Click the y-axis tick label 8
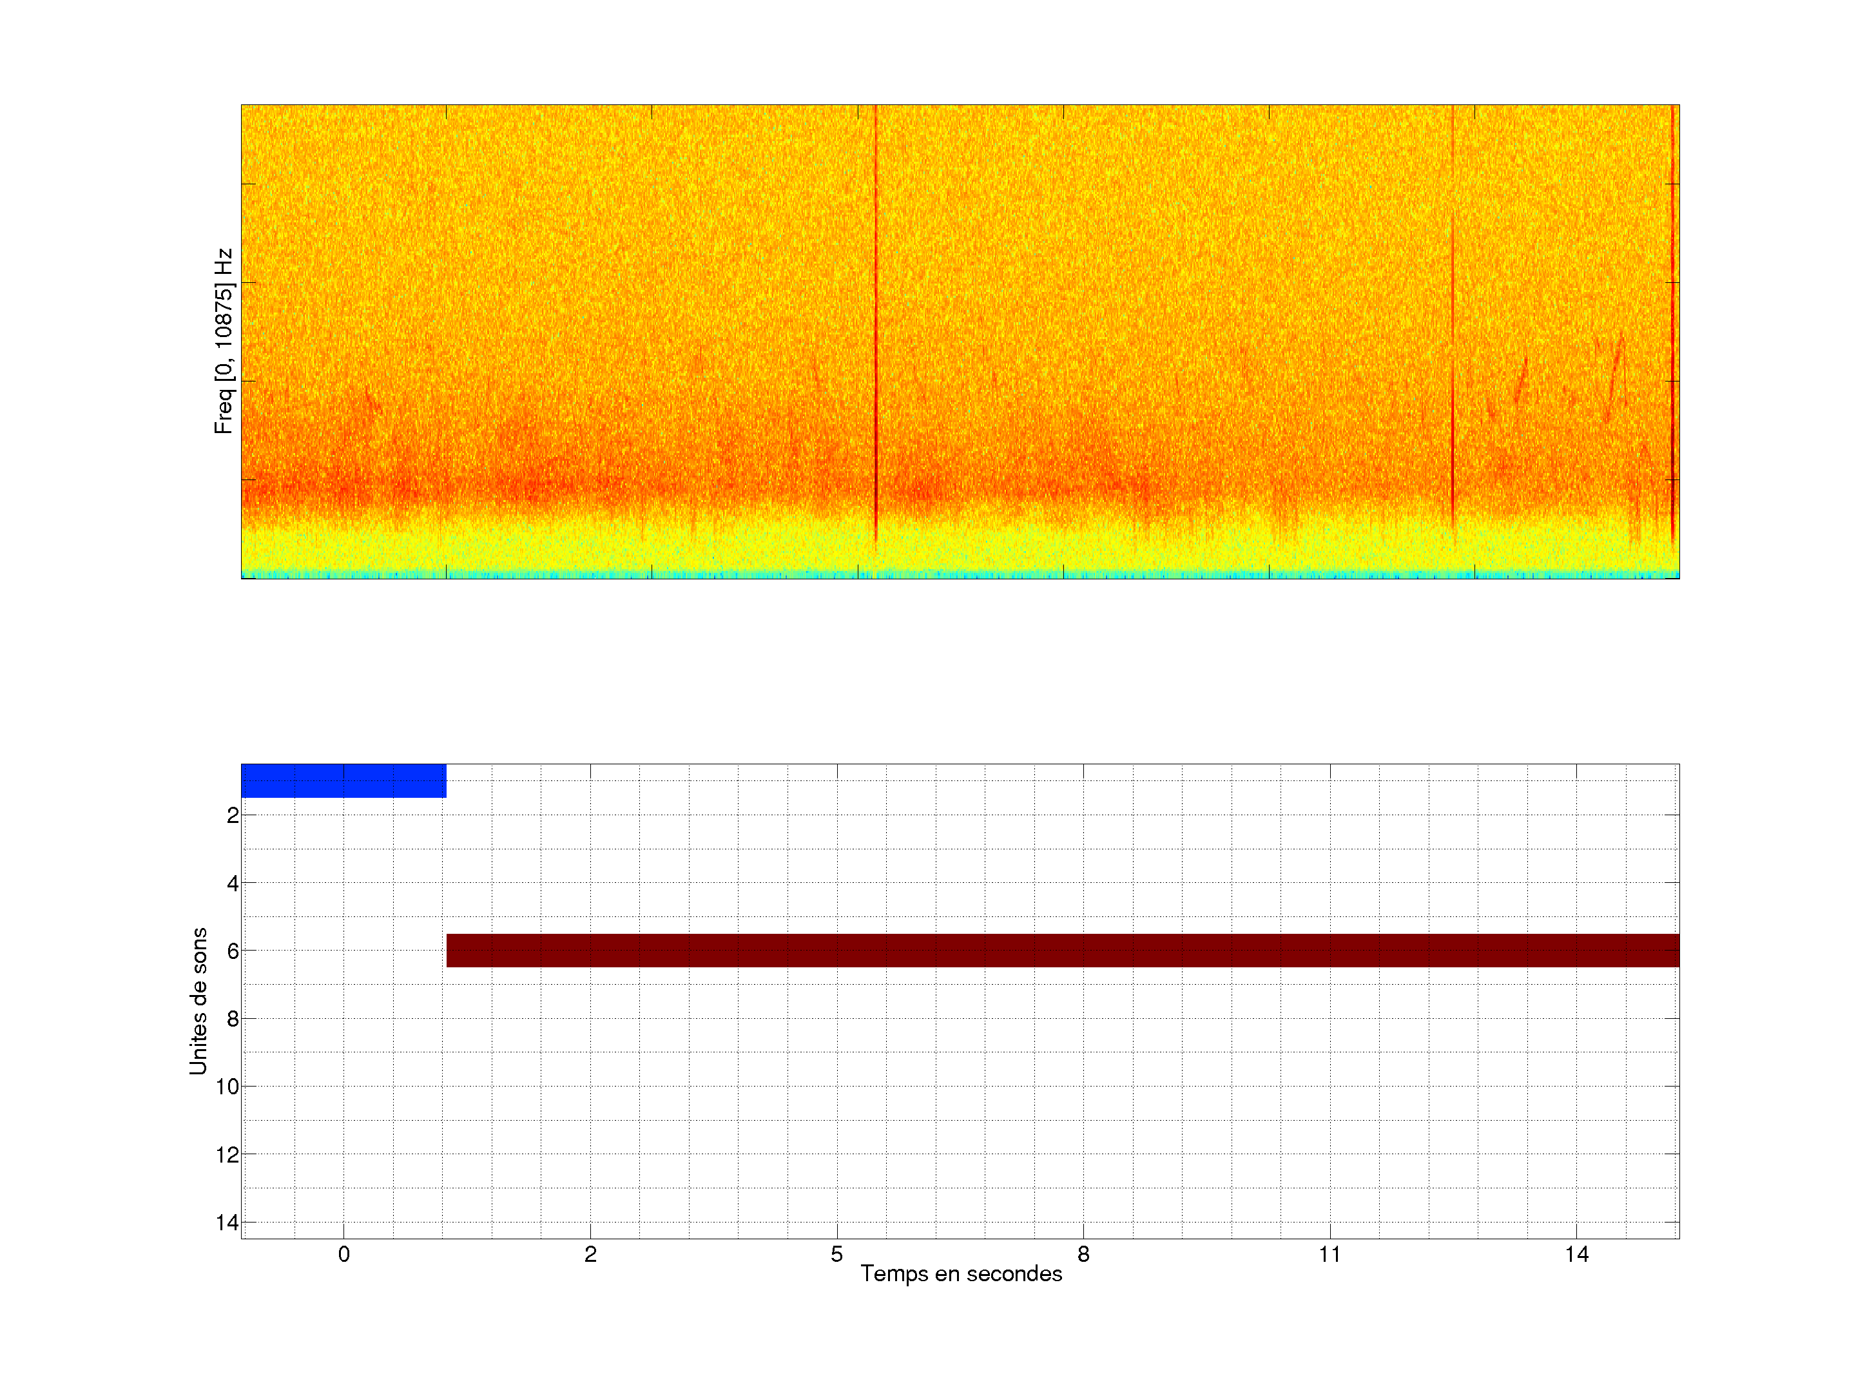The height and width of the screenshot is (1392, 1856). pyautogui.click(x=233, y=1020)
